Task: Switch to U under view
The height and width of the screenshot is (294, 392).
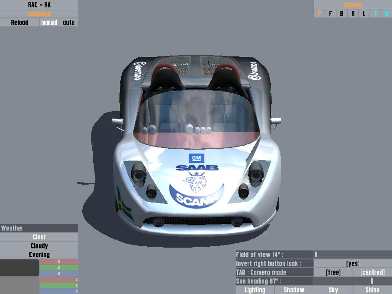Action: 386,14
